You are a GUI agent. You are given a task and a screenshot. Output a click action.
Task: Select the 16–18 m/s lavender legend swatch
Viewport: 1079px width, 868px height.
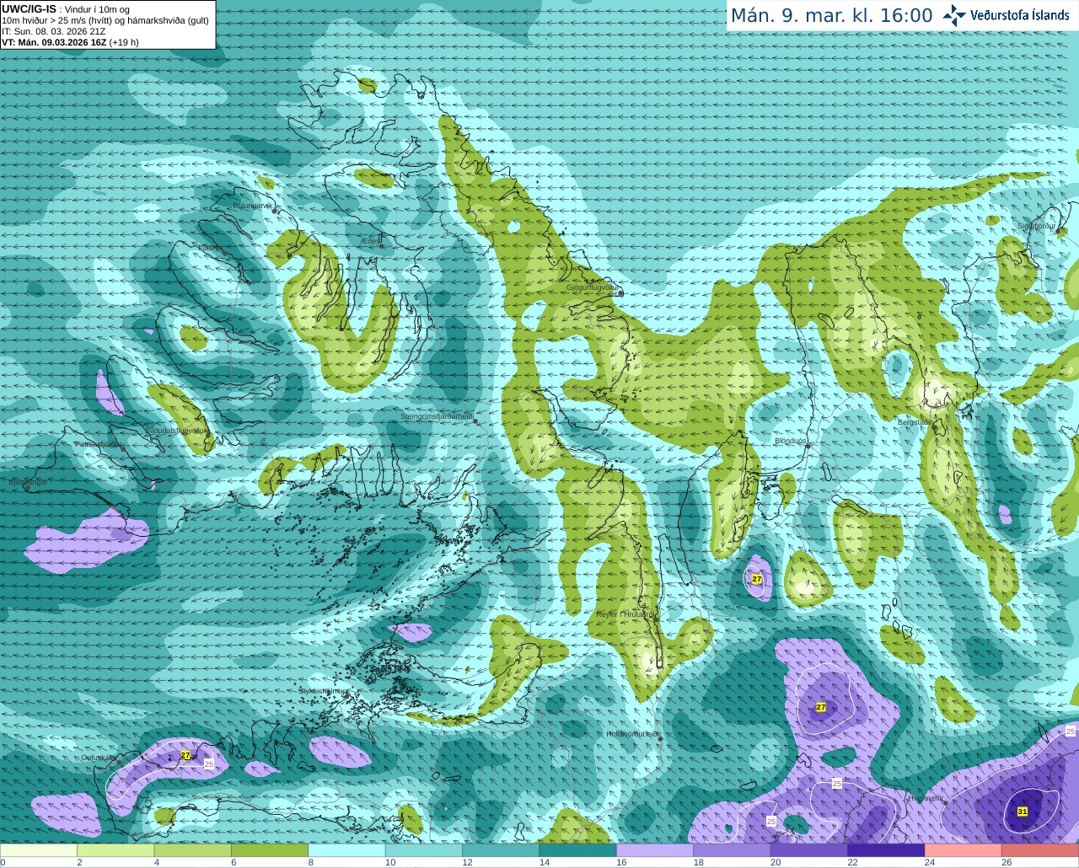click(x=655, y=850)
